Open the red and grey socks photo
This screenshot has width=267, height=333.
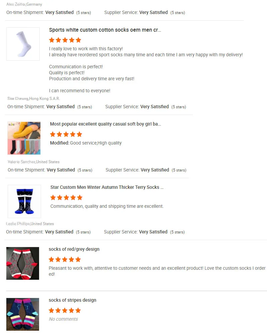(23, 263)
